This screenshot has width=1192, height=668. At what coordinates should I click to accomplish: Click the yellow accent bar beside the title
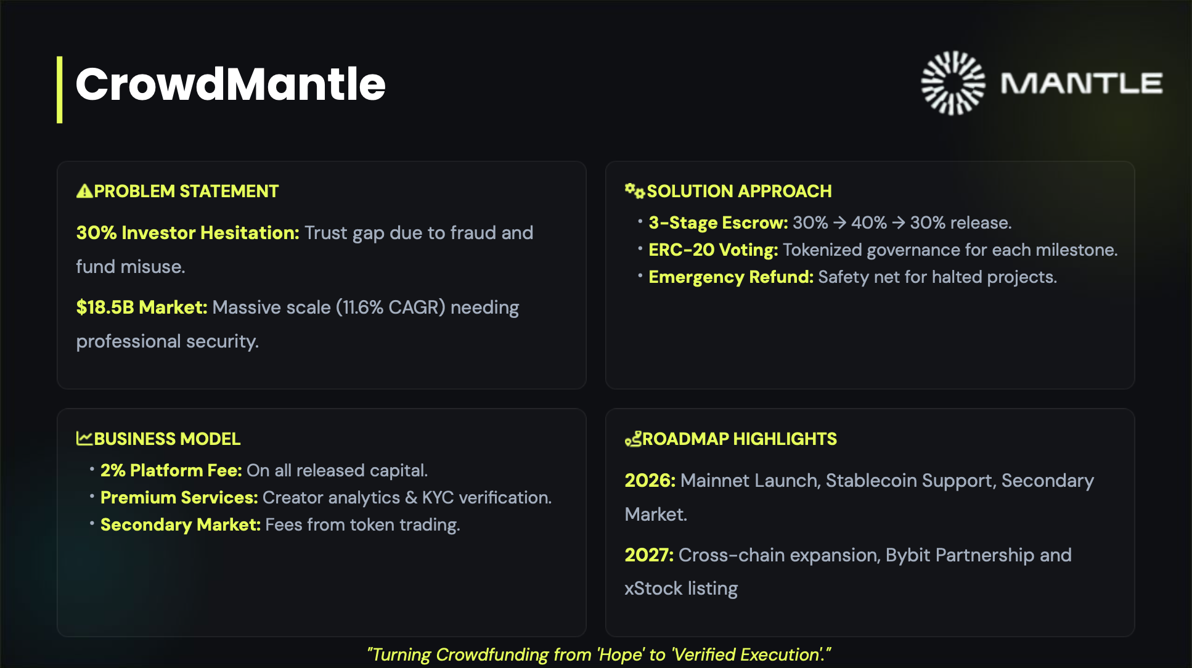pos(60,89)
